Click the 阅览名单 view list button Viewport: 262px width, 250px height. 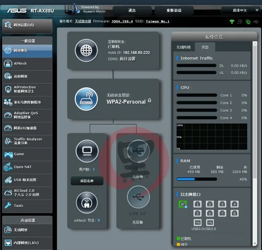tap(87, 181)
